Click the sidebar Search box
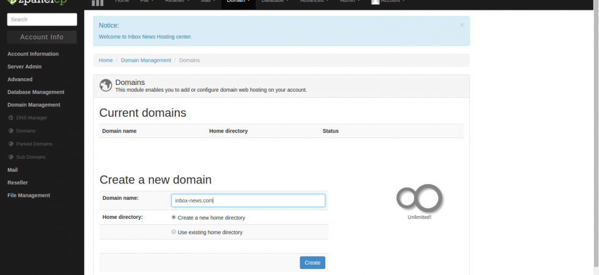The width and height of the screenshot is (599, 275). coord(42,20)
